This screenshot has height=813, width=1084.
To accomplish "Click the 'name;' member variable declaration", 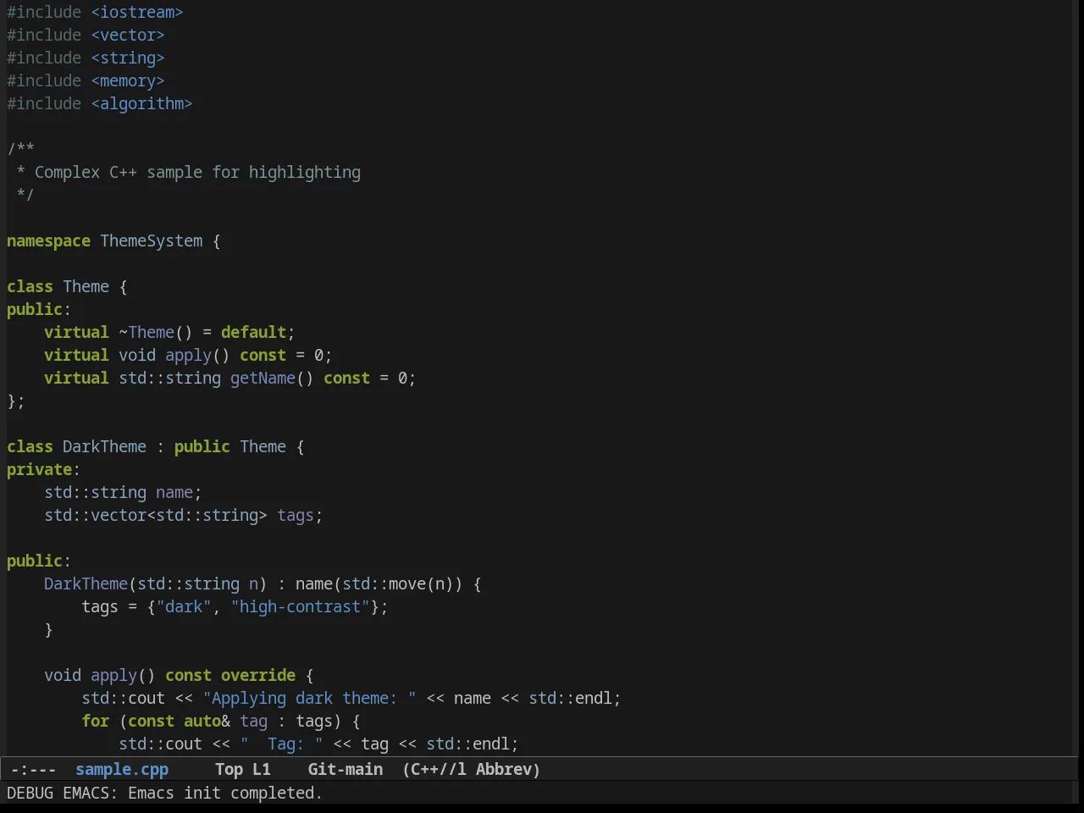I will (179, 492).
